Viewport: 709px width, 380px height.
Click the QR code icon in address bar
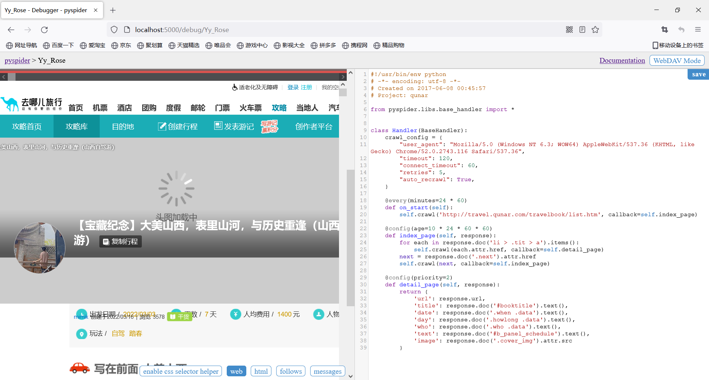click(569, 30)
